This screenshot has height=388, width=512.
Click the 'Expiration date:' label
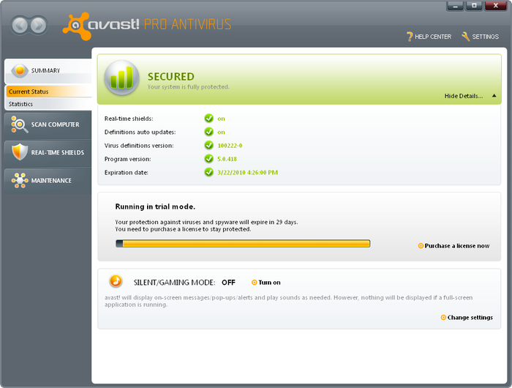point(127,172)
